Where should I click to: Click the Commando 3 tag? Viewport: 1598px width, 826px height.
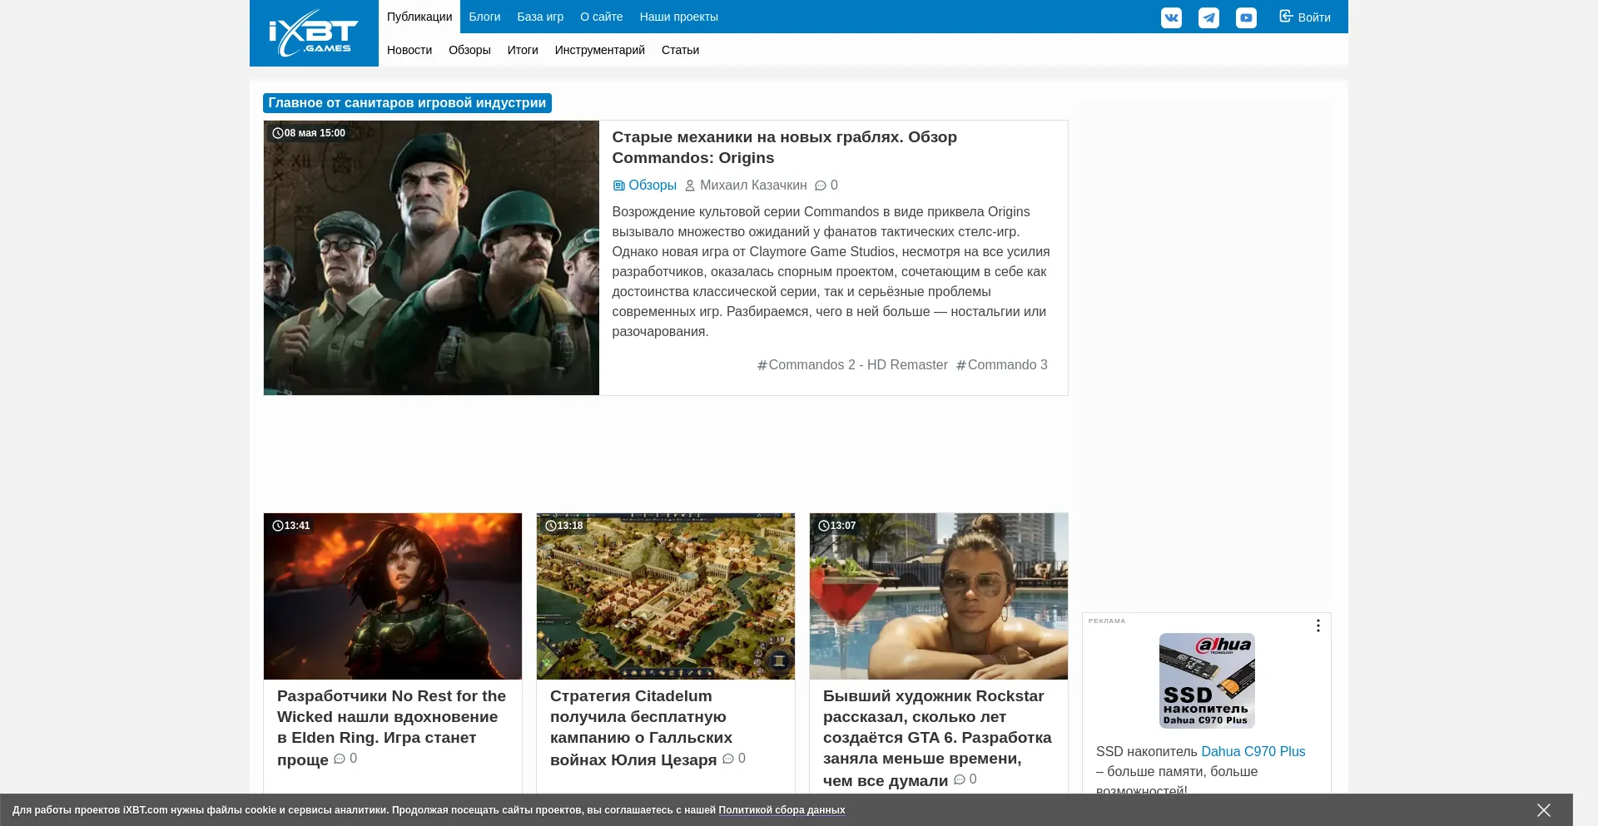pyautogui.click(x=1002, y=365)
